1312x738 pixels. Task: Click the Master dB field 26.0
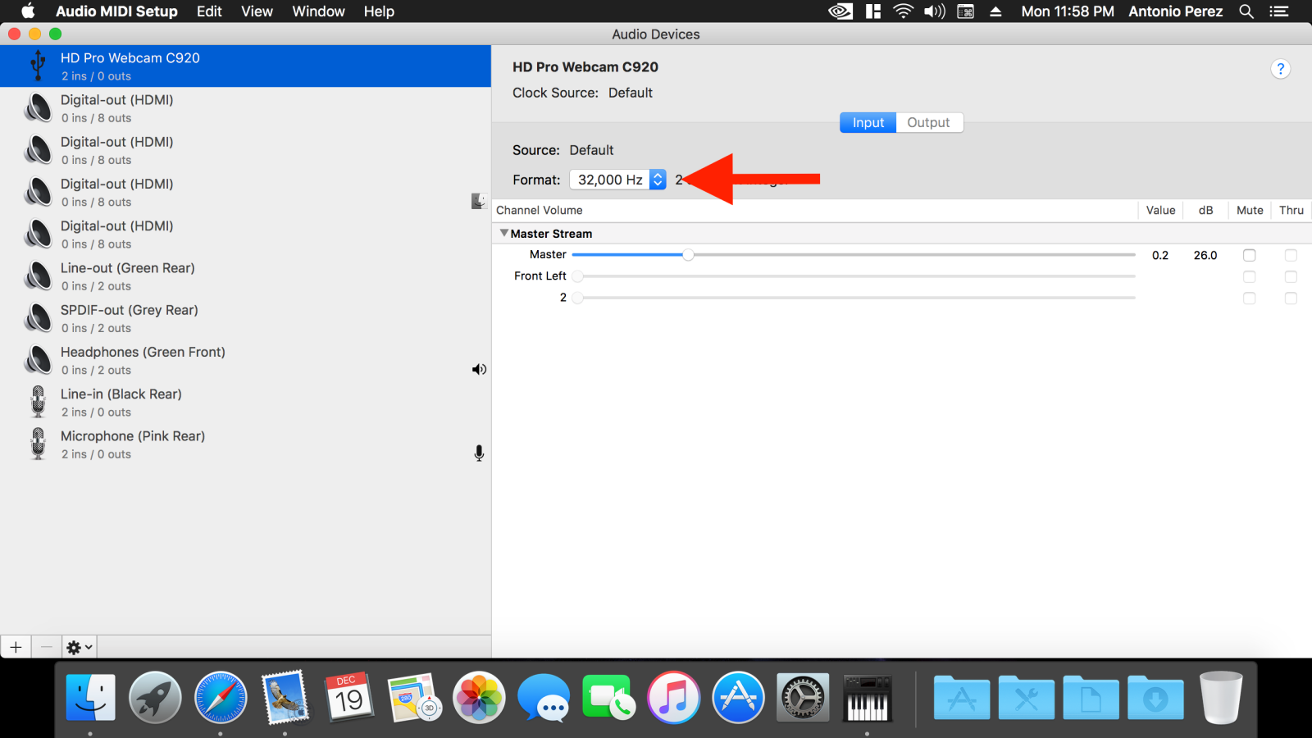1205,255
